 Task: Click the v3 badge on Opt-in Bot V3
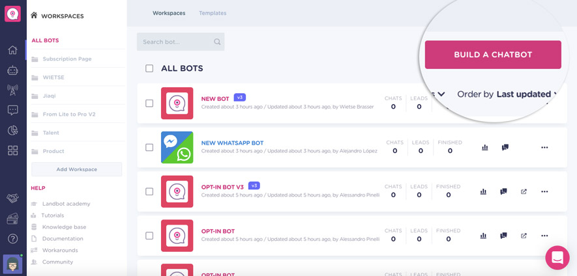point(254,186)
